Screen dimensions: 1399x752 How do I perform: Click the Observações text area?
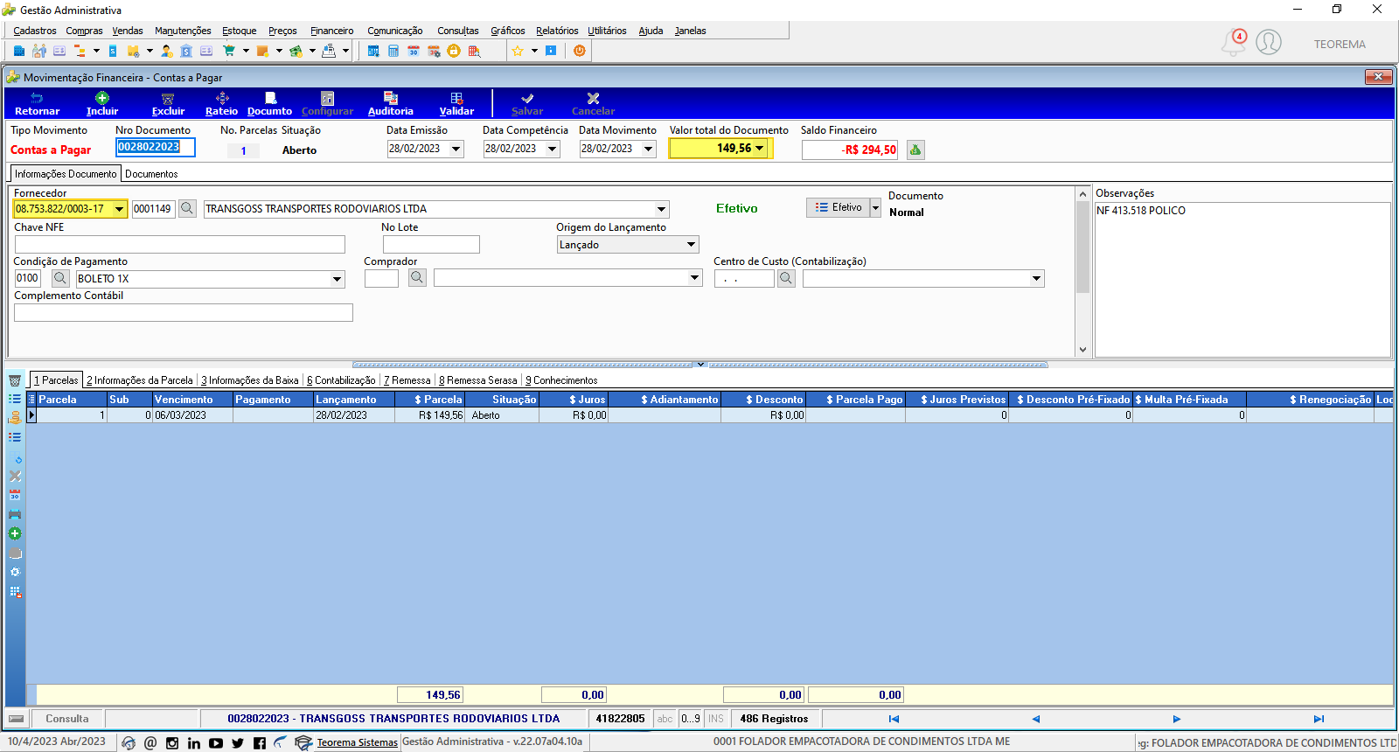click(1242, 280)
